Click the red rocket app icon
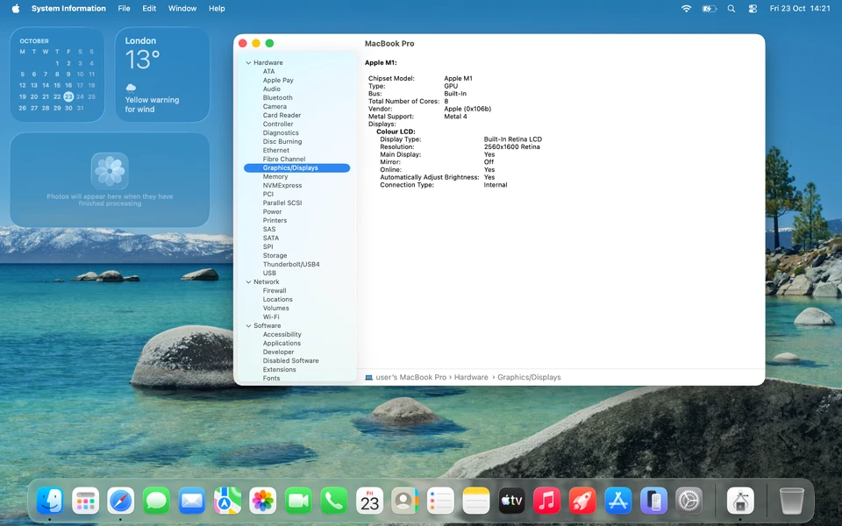 (x=582, y=501)
